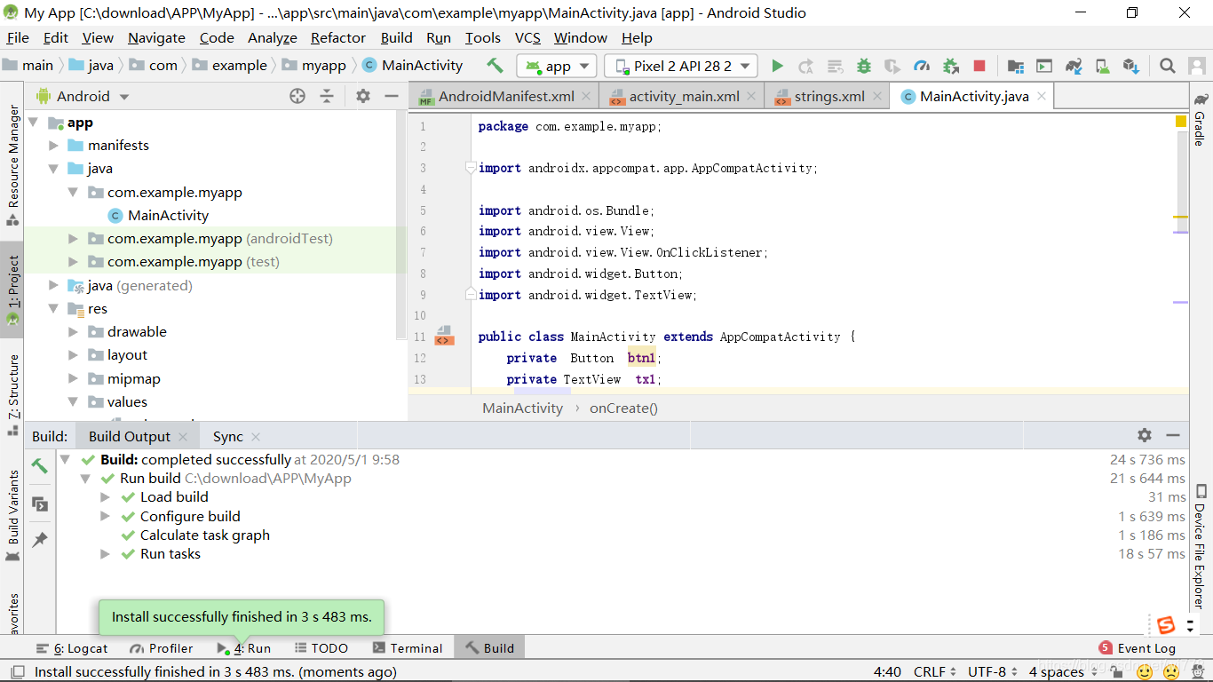The image size is (1213, 682).
Task: Click Run with Coverage shield icon
Action: (x=892, y=66)
